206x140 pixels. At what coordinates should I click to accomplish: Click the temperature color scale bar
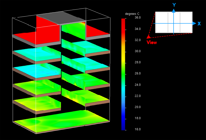coord(123,74)
